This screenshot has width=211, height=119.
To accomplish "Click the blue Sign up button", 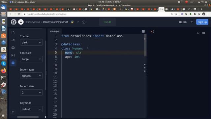I will tap(202, 22).
